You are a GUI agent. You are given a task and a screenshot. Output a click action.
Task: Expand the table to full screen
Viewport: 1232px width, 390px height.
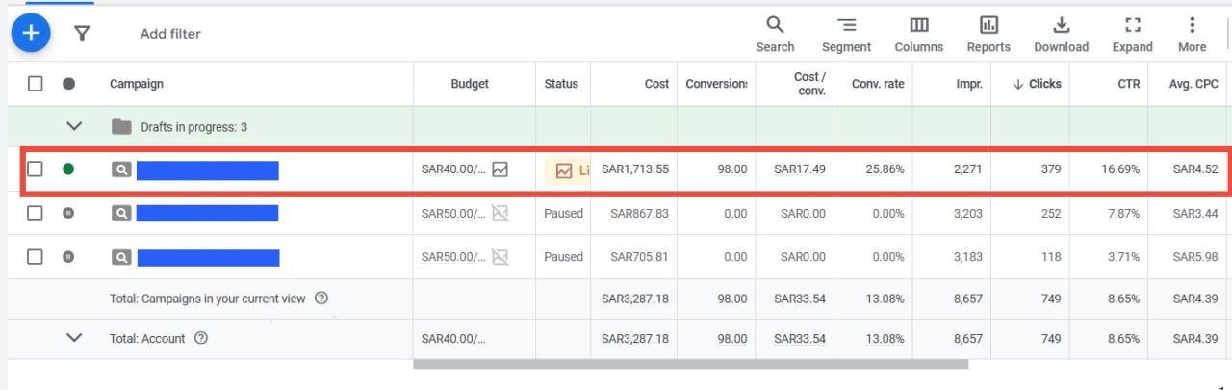(x=1132, y=35)
